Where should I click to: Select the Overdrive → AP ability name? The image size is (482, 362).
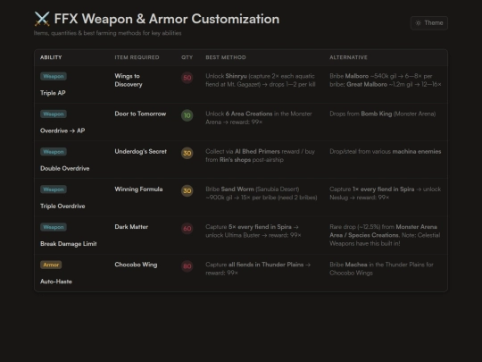point(62,130)
